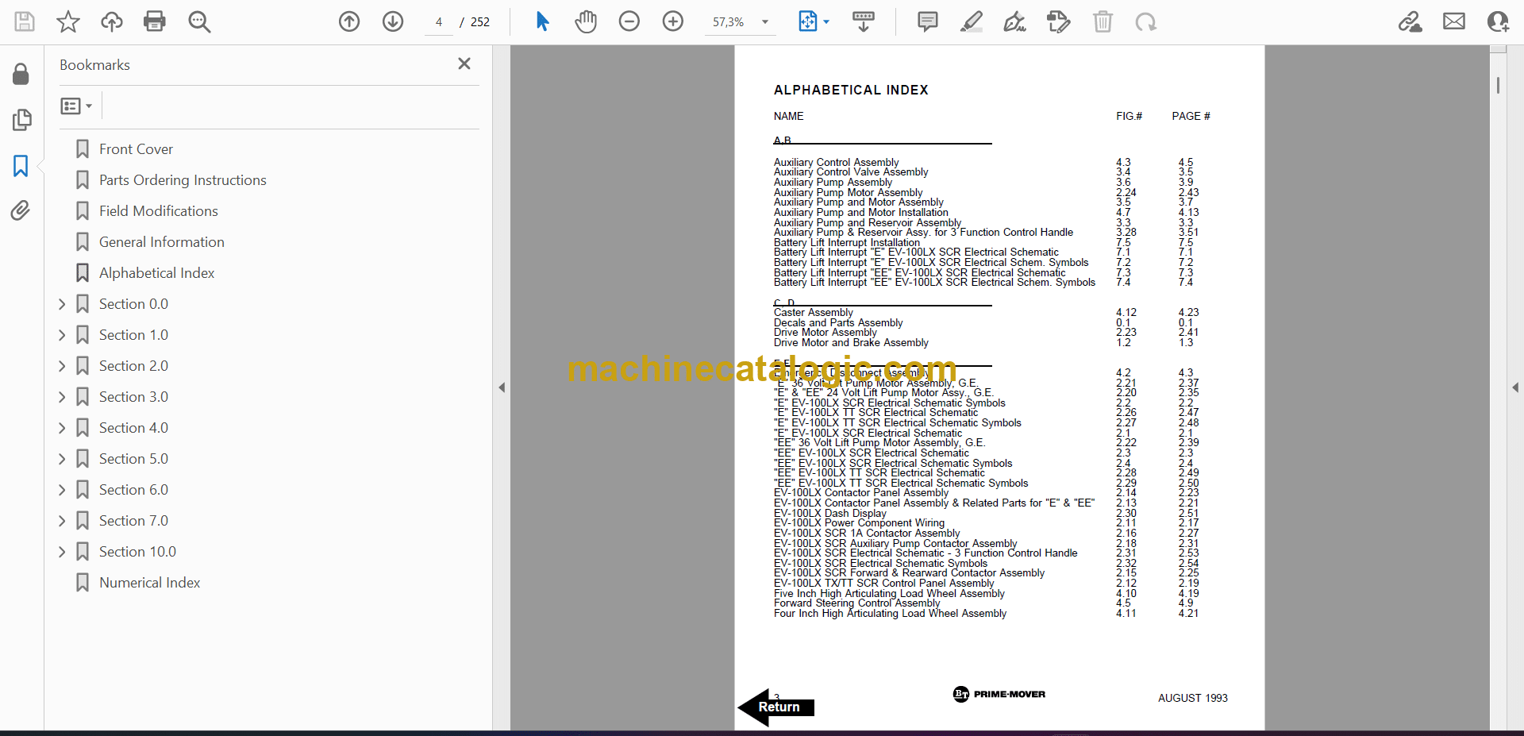1524x736 pixels.
Task: Show page thumbnails panel
Action: coord(21,120)
